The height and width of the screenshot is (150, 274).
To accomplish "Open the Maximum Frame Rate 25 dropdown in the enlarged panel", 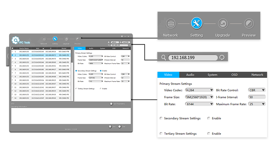I will click(x=257, y=104).
